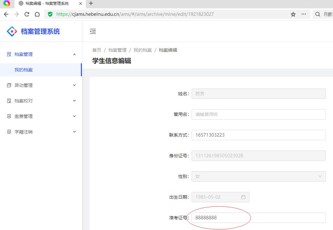This screenshot has height=230, width=333.
Task: Click the 档案编辑 breadcrumb item
Action: pos(168,50)
